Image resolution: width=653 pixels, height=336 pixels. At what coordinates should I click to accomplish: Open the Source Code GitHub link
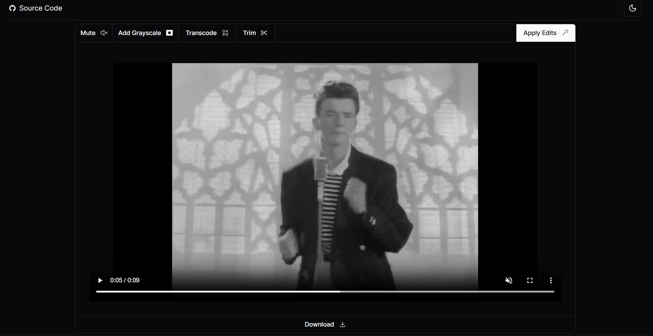coord(35,8)
